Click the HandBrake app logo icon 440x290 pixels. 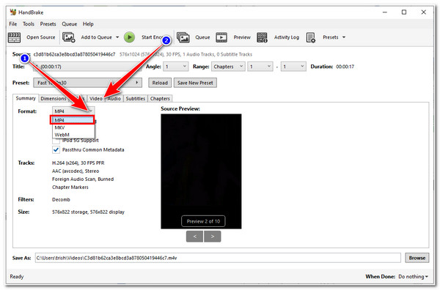(13, 12)
